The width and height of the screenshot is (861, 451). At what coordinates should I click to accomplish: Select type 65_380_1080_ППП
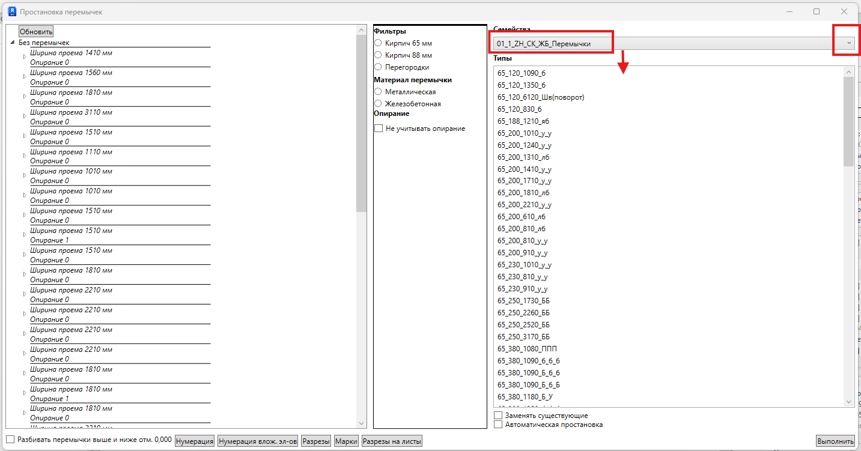527,349
